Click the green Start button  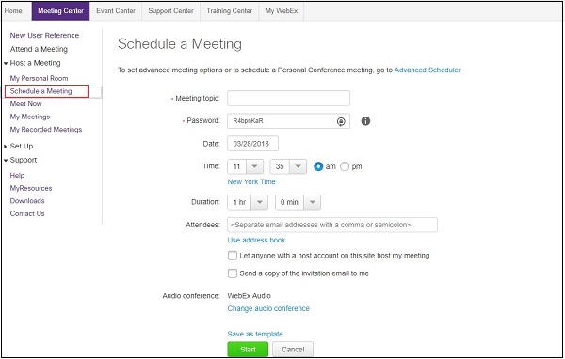point(248,350)
